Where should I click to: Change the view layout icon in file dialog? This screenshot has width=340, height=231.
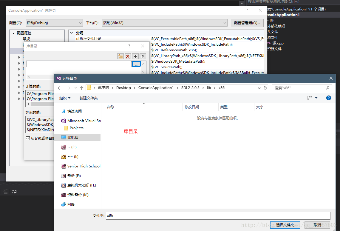coord(310,98)
